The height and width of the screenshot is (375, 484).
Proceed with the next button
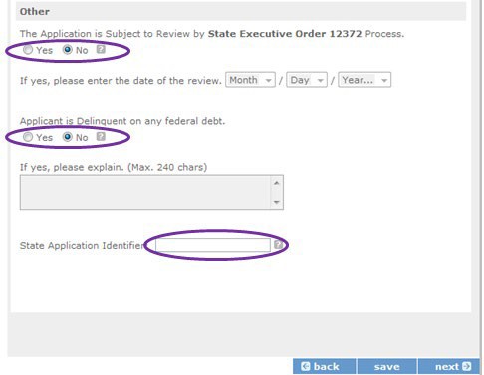449,366
